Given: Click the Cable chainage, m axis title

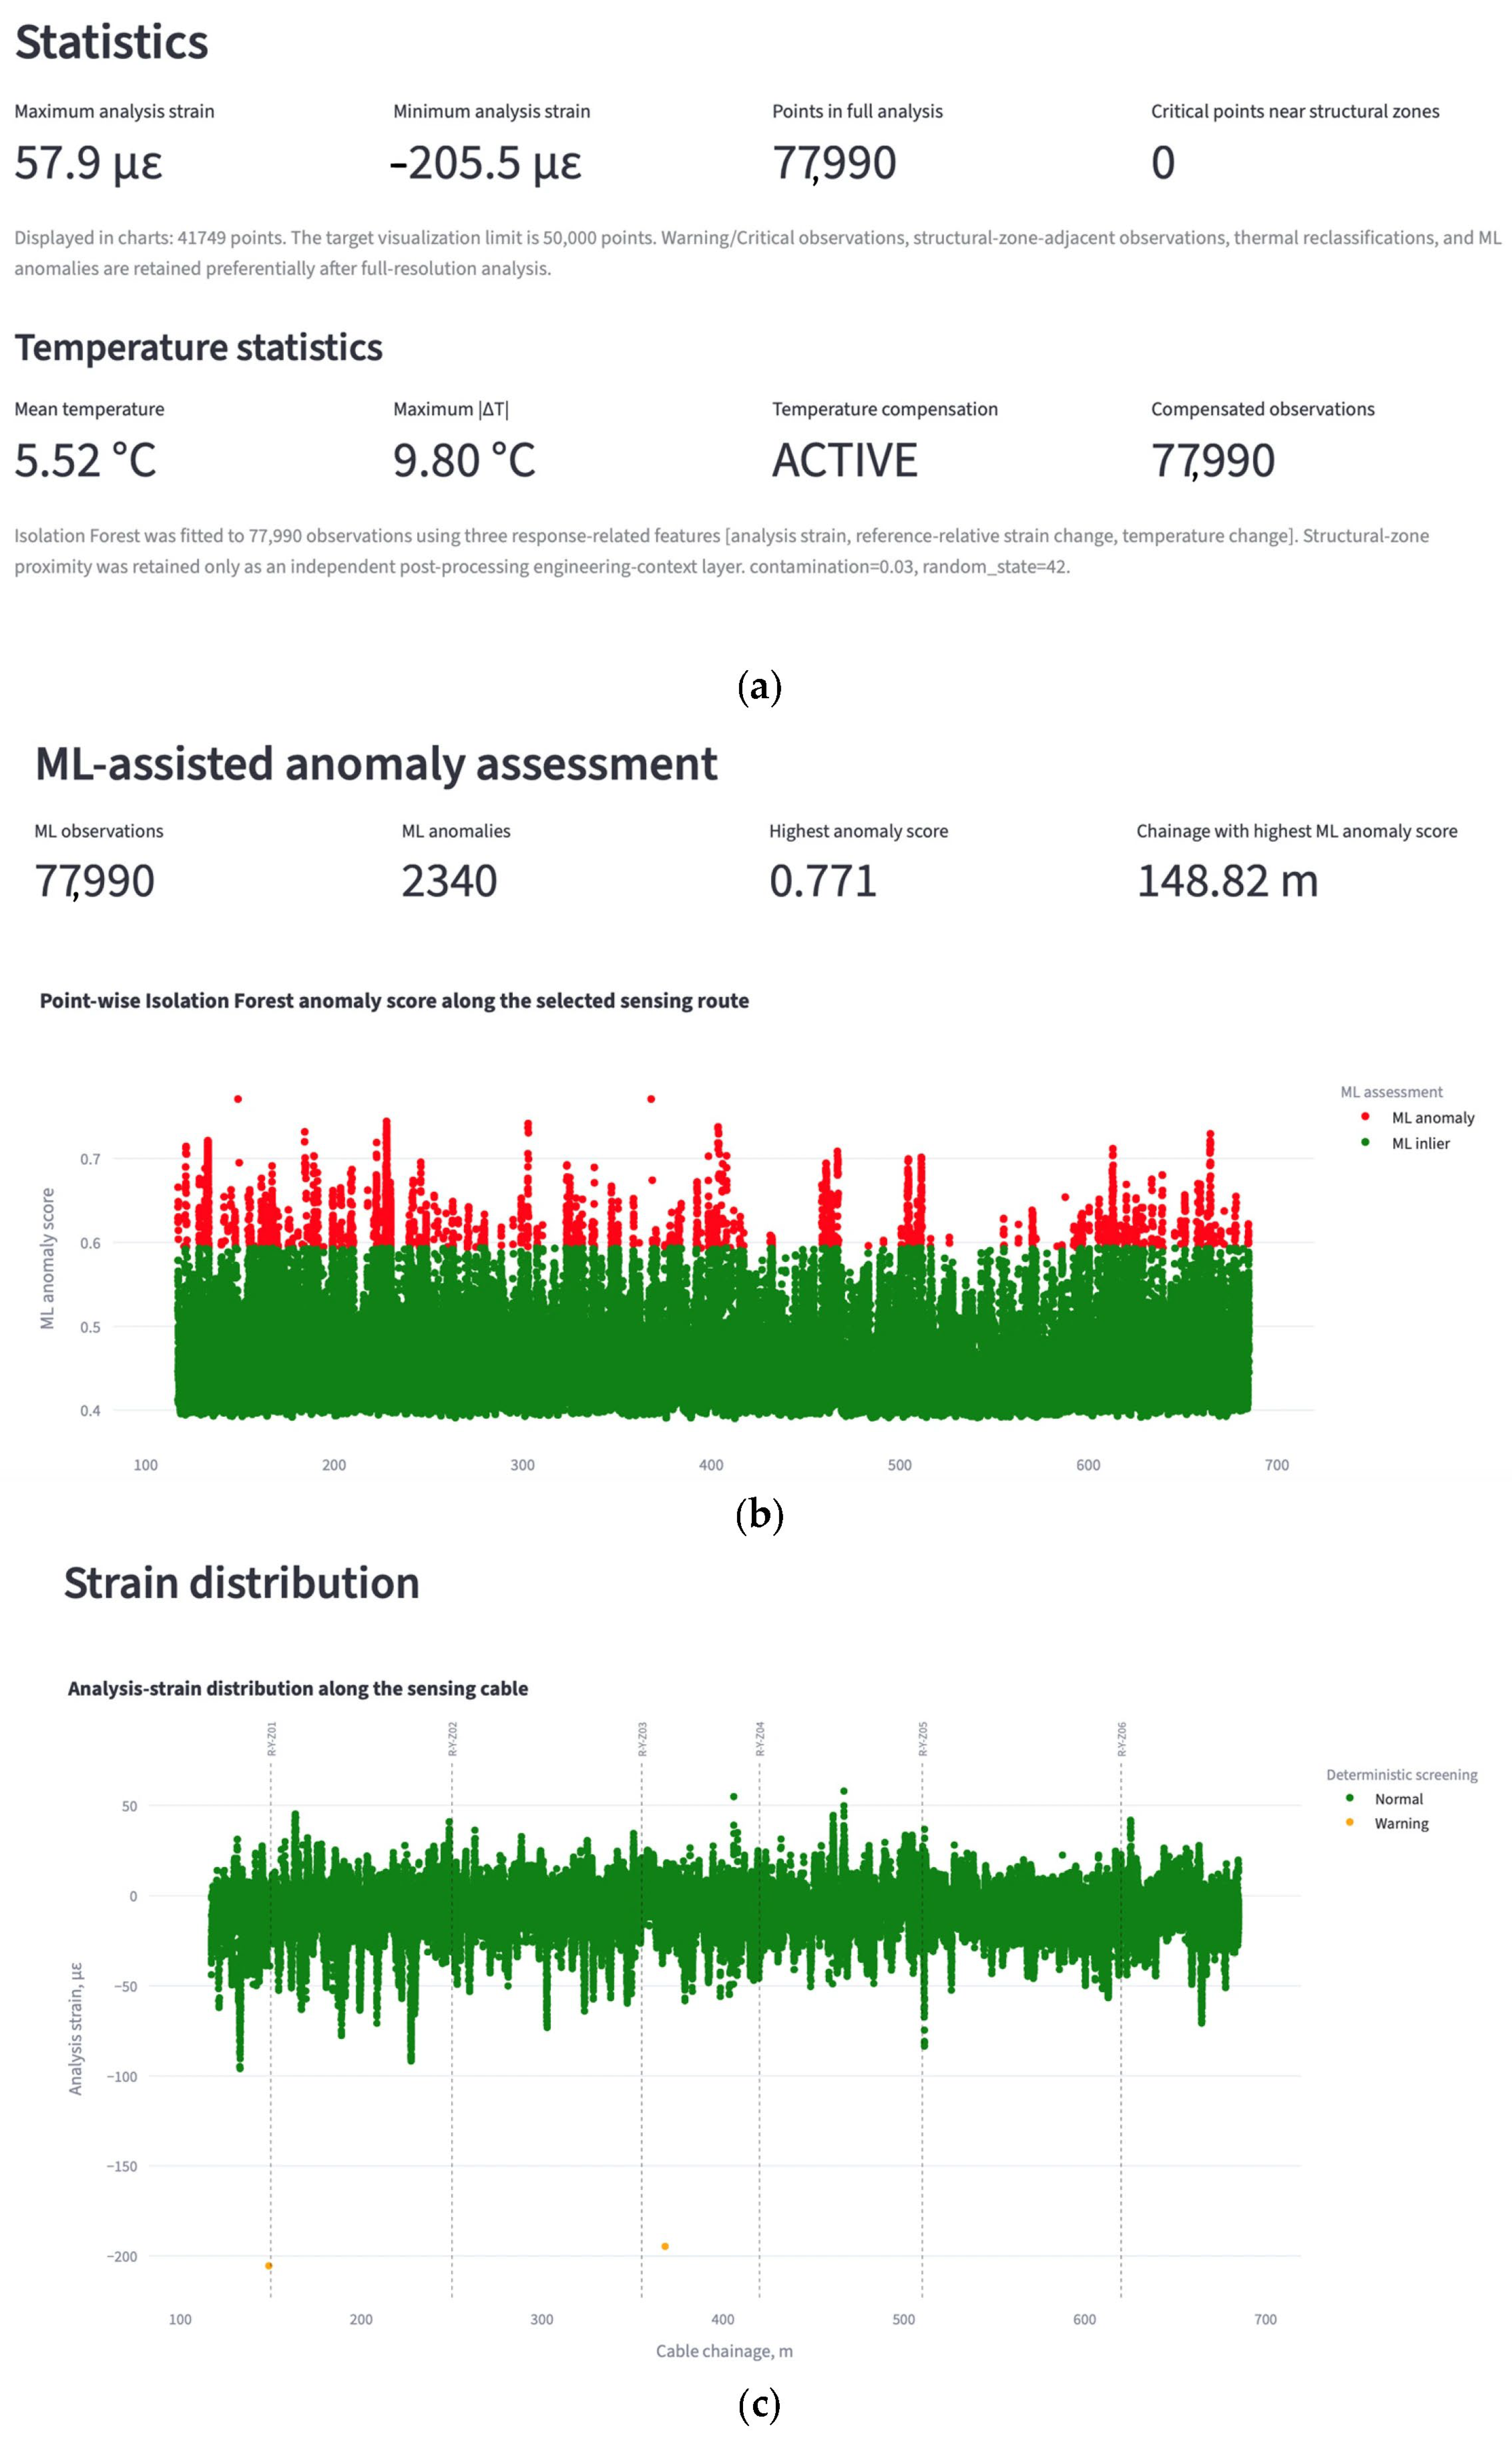Looking at the screenshot, I should [x=724, y=2351].
